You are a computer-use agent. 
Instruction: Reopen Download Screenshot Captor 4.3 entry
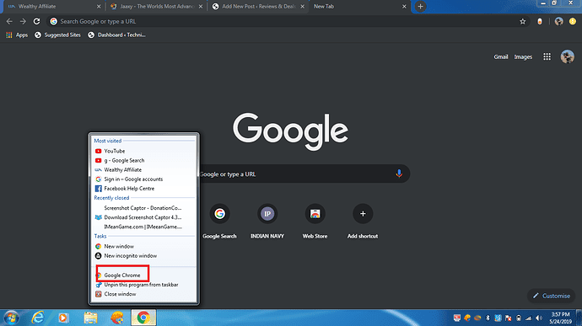(x=144, y=217)
